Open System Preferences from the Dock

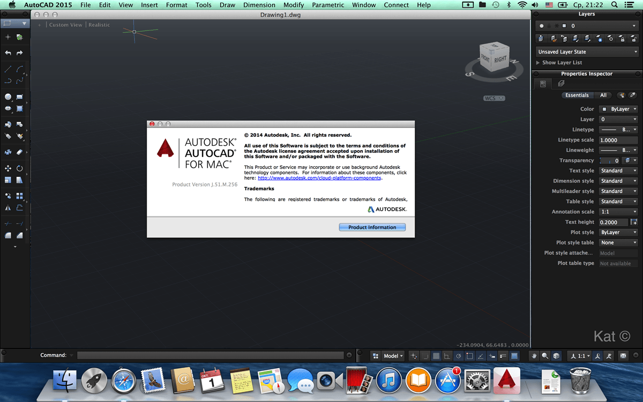477,381
